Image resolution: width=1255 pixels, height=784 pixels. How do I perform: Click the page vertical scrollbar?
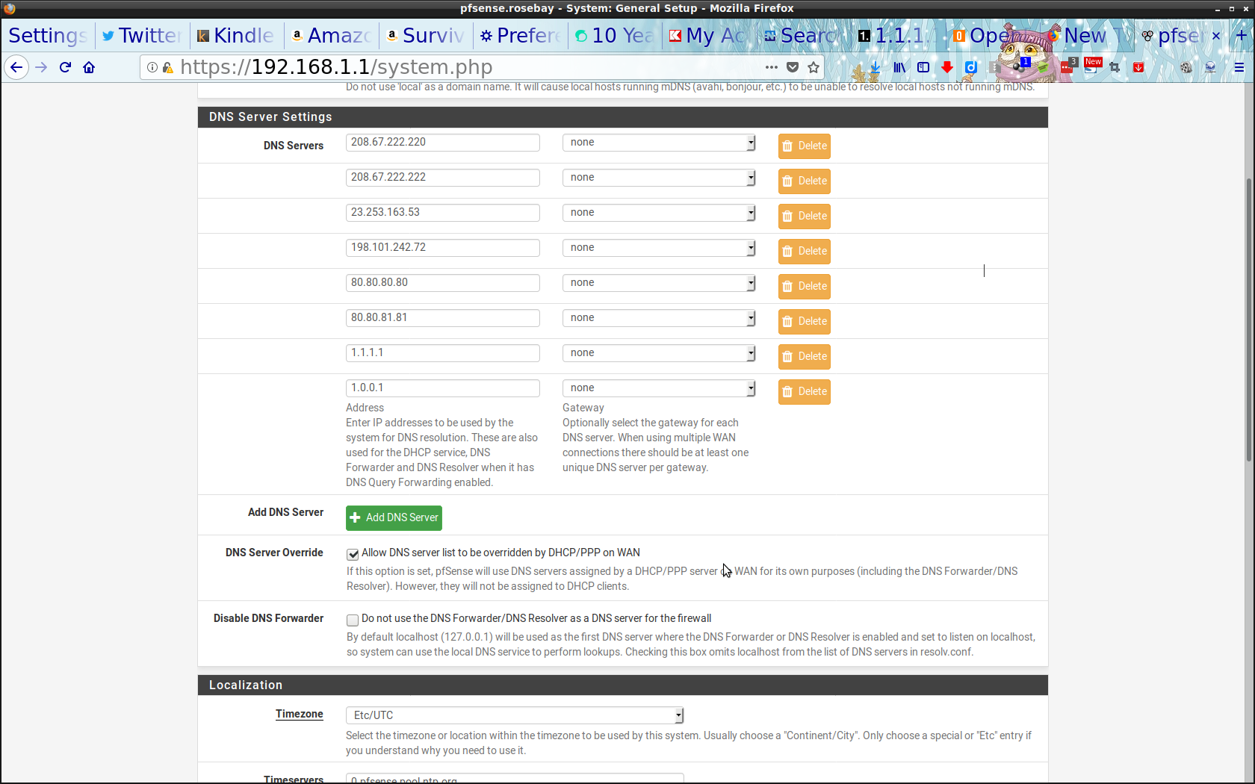[1248, 321]
